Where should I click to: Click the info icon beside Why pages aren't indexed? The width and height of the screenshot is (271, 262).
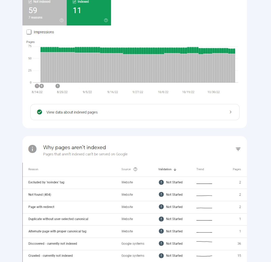[x=32, y=149]
